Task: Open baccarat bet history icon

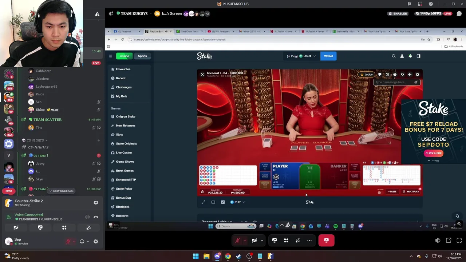Action: coord(387,74)
